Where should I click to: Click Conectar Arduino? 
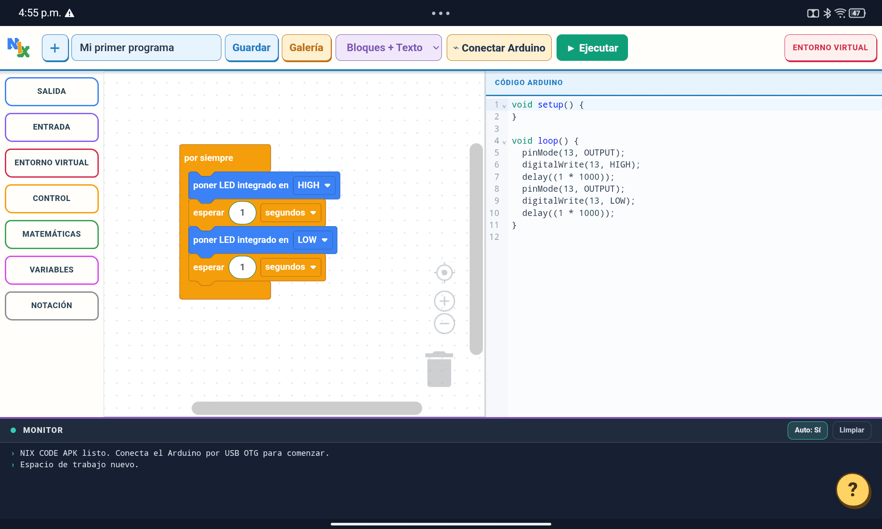point(499,48)
